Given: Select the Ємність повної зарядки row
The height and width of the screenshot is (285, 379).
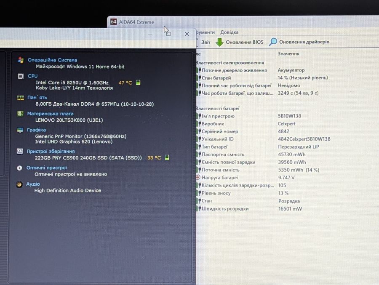Looking at the screenshot, I should tap(251, 162).
